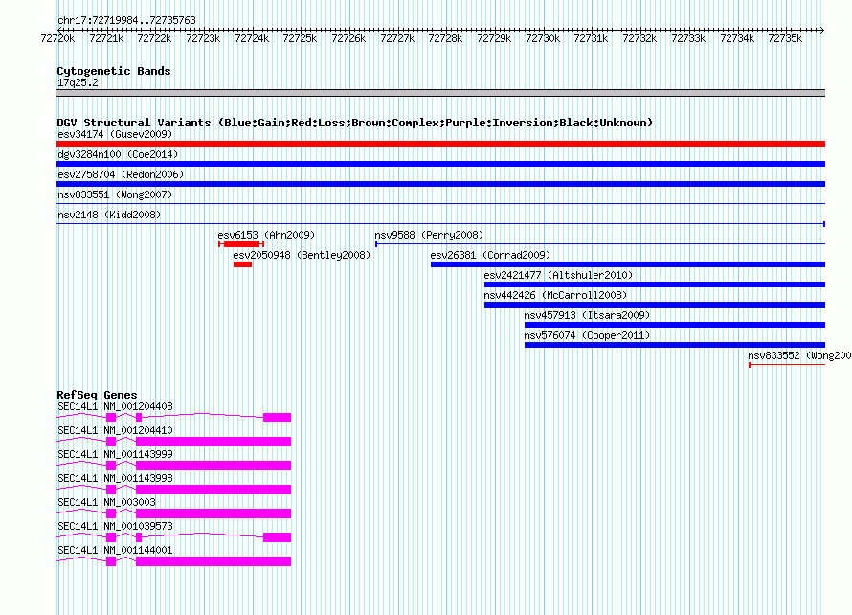852x615 pixels.
Task: Click the nsv2148 (Kidd2008) variant line
Action: [440, 224]
